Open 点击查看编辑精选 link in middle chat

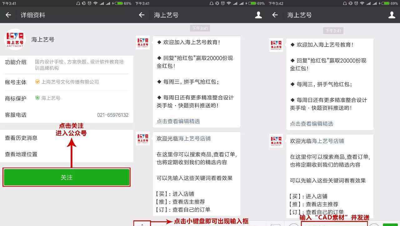pyautogui.click(x=178, y=121)
